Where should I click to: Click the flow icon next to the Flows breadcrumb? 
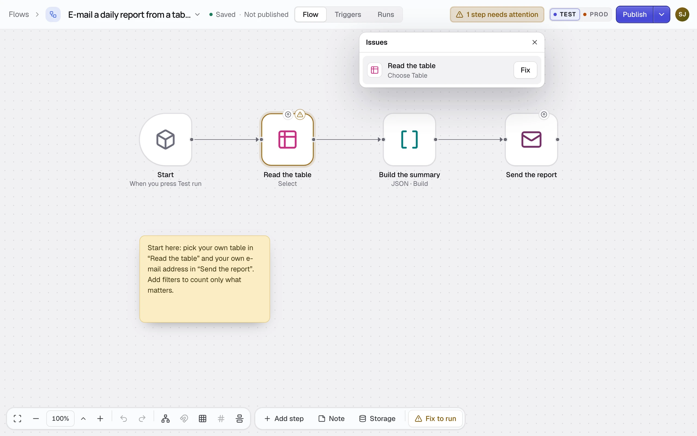[53, 14]
